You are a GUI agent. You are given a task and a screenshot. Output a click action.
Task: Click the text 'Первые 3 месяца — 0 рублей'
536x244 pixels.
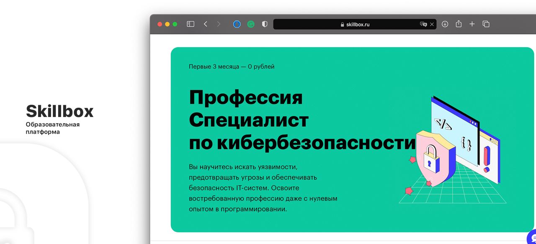[232, 66]
